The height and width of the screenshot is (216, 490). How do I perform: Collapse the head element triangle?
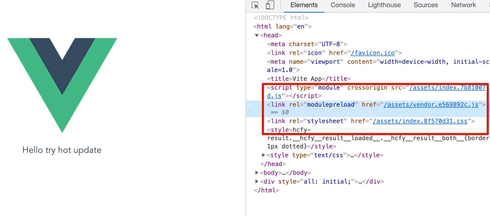pyautogui.click(x=257, y=35)
